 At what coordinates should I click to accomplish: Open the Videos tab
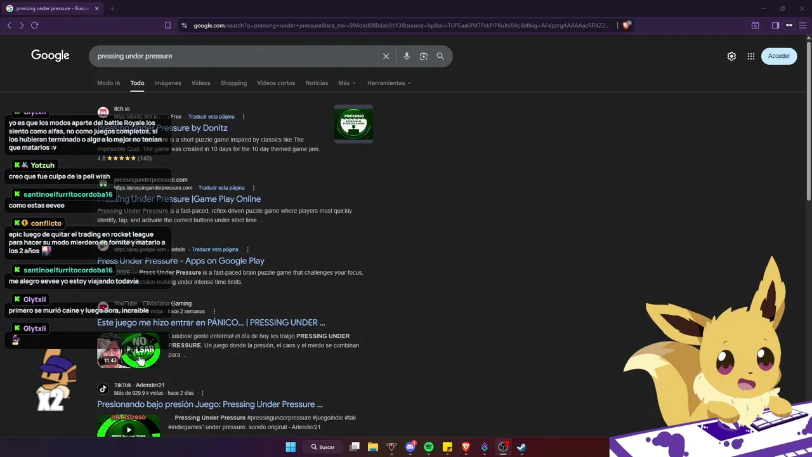200,83
